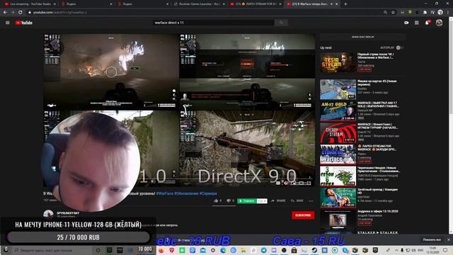Screen dimensions: 453x255
Task: Bookmark this page with the star icon
Action: pyautogui.click(x=393, y=13)
